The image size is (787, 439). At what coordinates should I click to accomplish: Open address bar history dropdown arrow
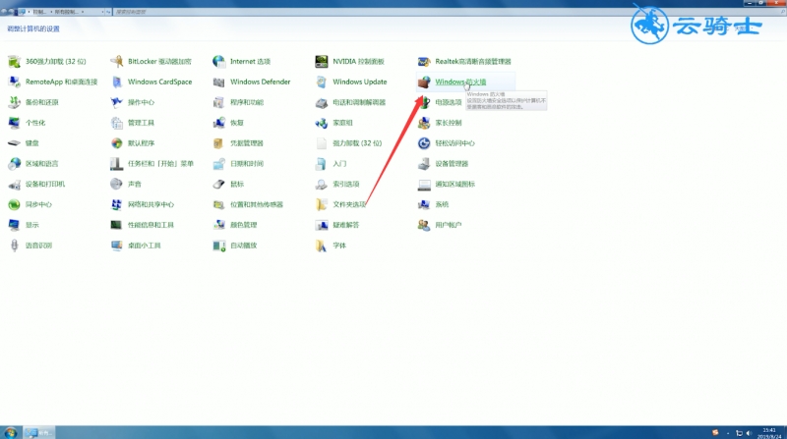(x=103, y=12)
